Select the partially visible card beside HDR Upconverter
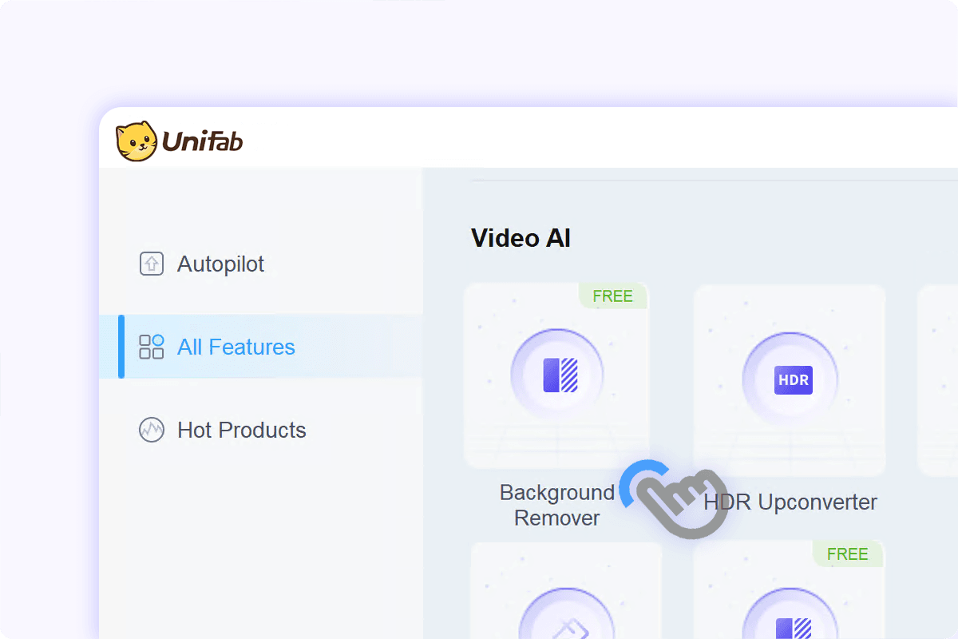 coord(938,379)
